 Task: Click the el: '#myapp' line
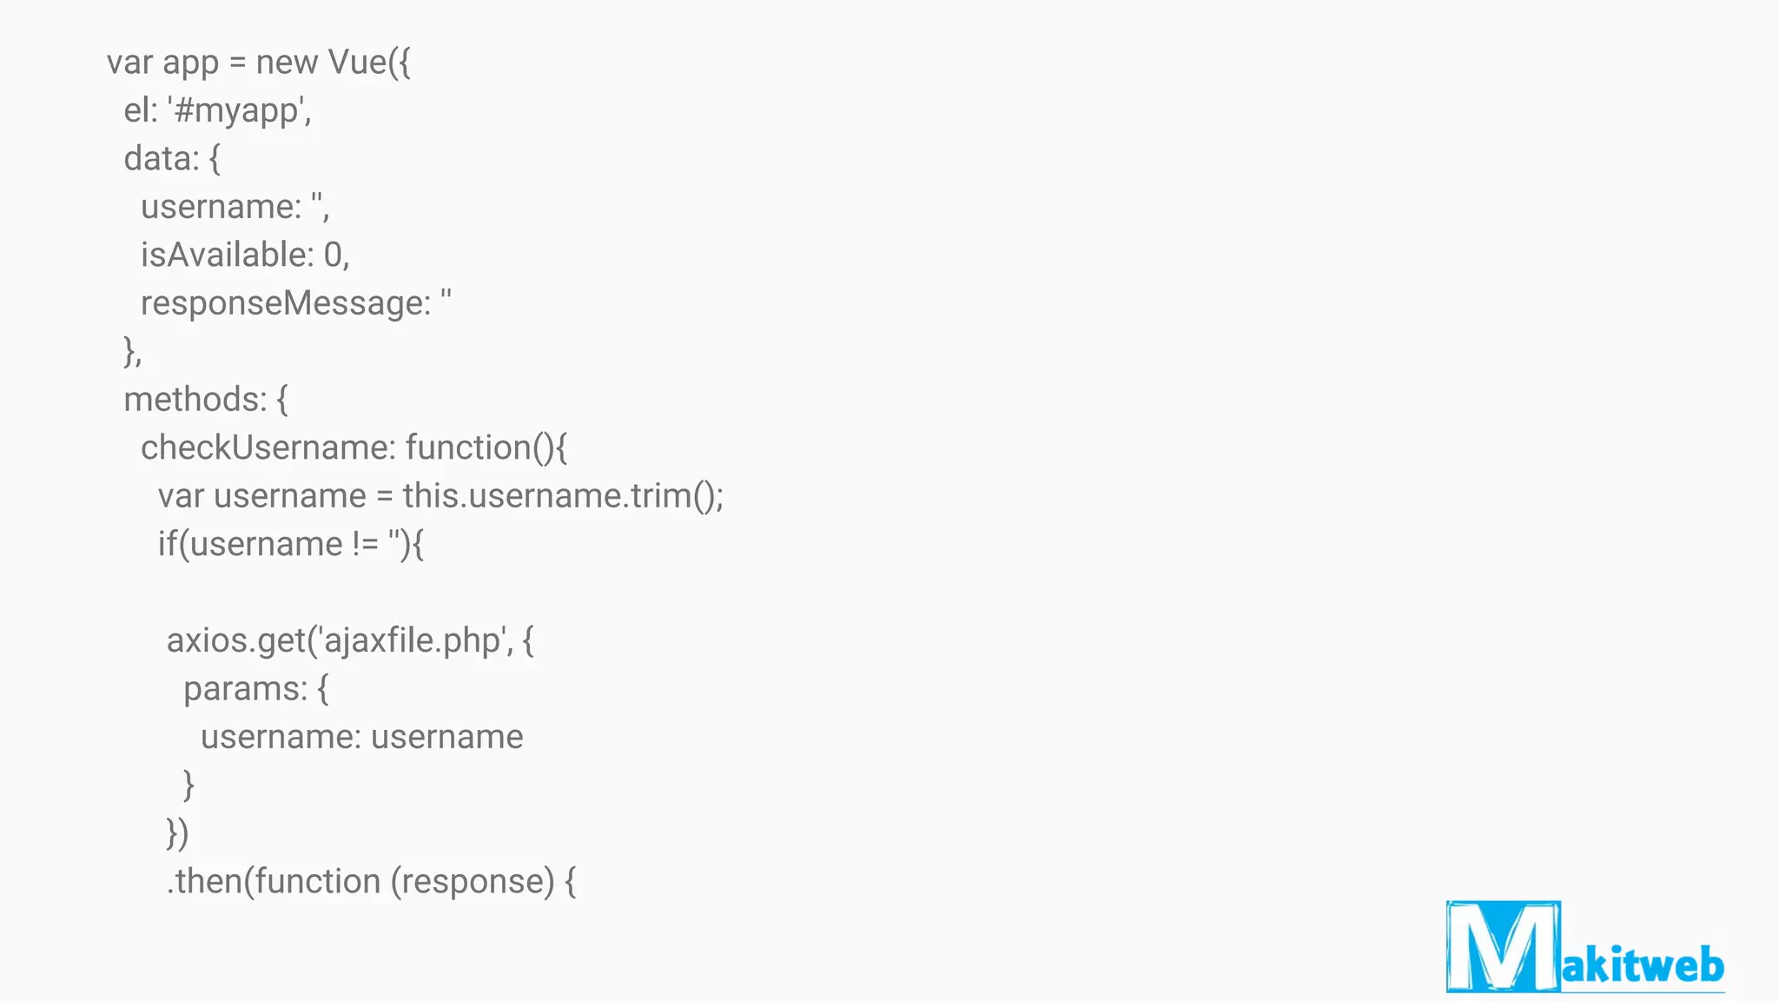click(x=218, y=111)
